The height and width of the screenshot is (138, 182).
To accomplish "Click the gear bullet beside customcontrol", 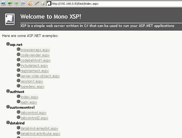I will click(x=8, y=107).
